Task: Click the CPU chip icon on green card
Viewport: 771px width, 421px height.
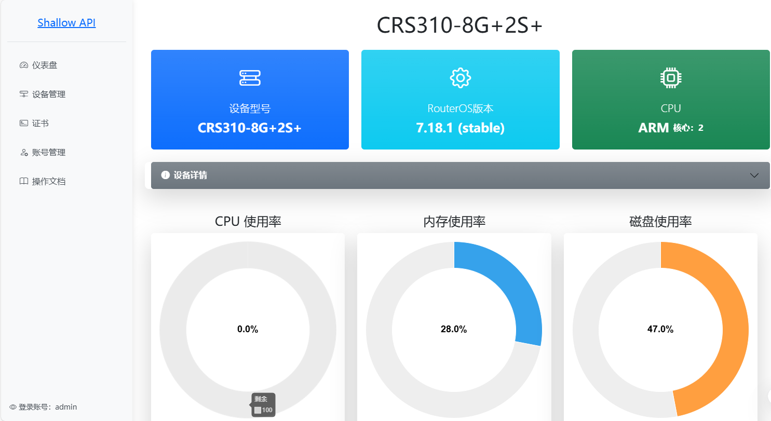Action: [x=671, y=78]
